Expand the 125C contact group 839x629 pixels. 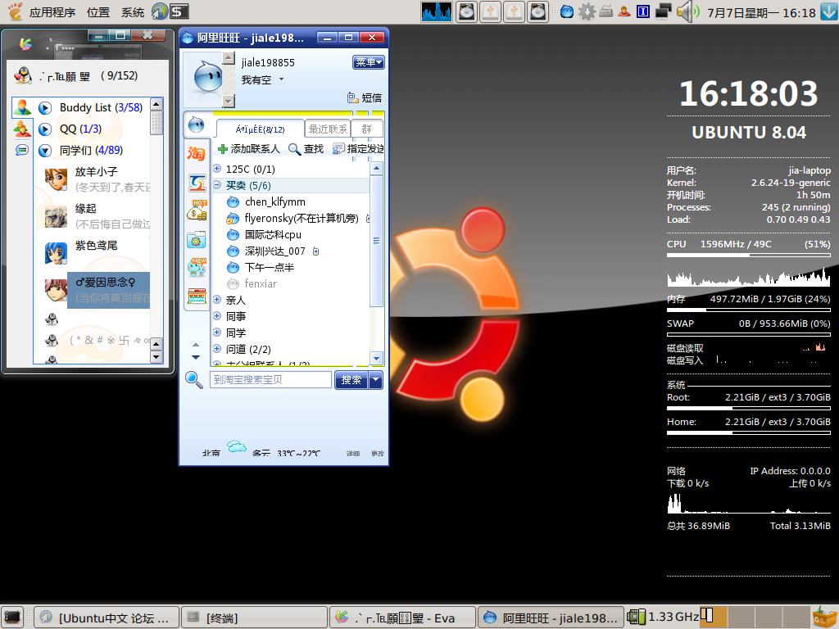click(217, 169)
